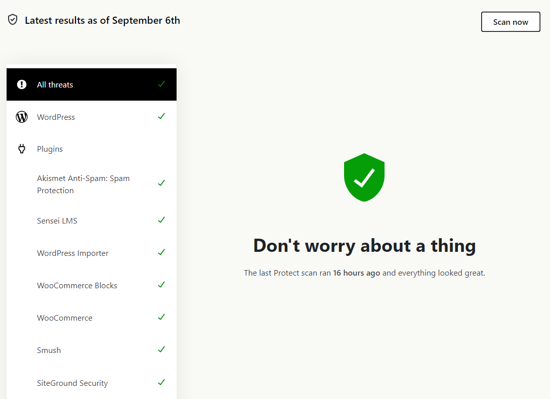Click the checkmark next to WooCommerce Blocks
This screenshot has height=399, width=550.
(161, 284)
